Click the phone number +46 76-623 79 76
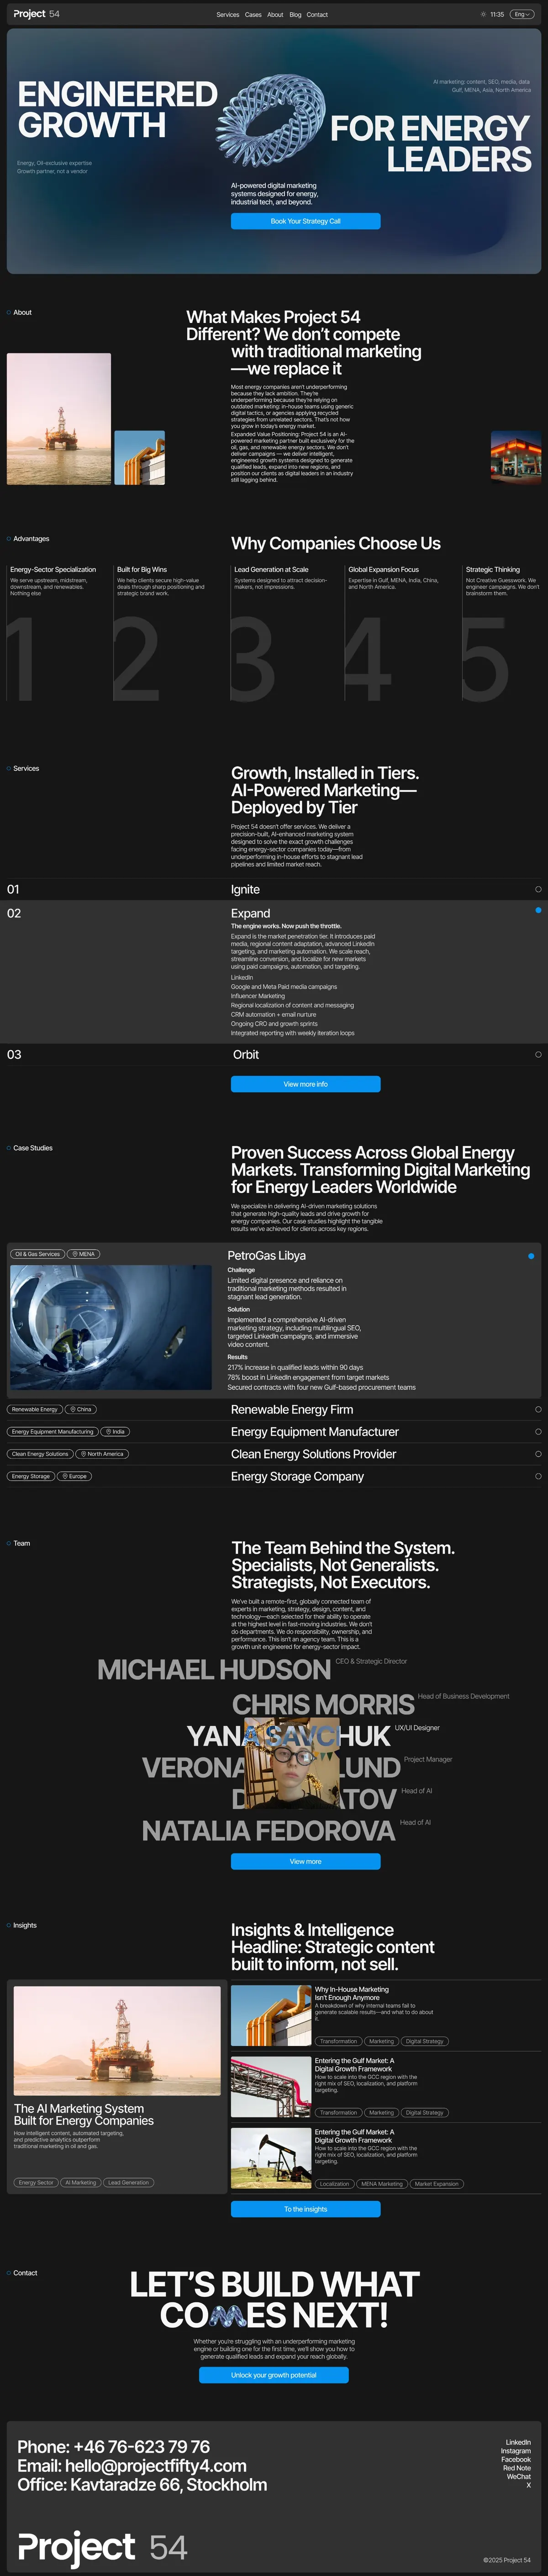This screenshot has width=548, height=2576. [x=142, y=2447]
